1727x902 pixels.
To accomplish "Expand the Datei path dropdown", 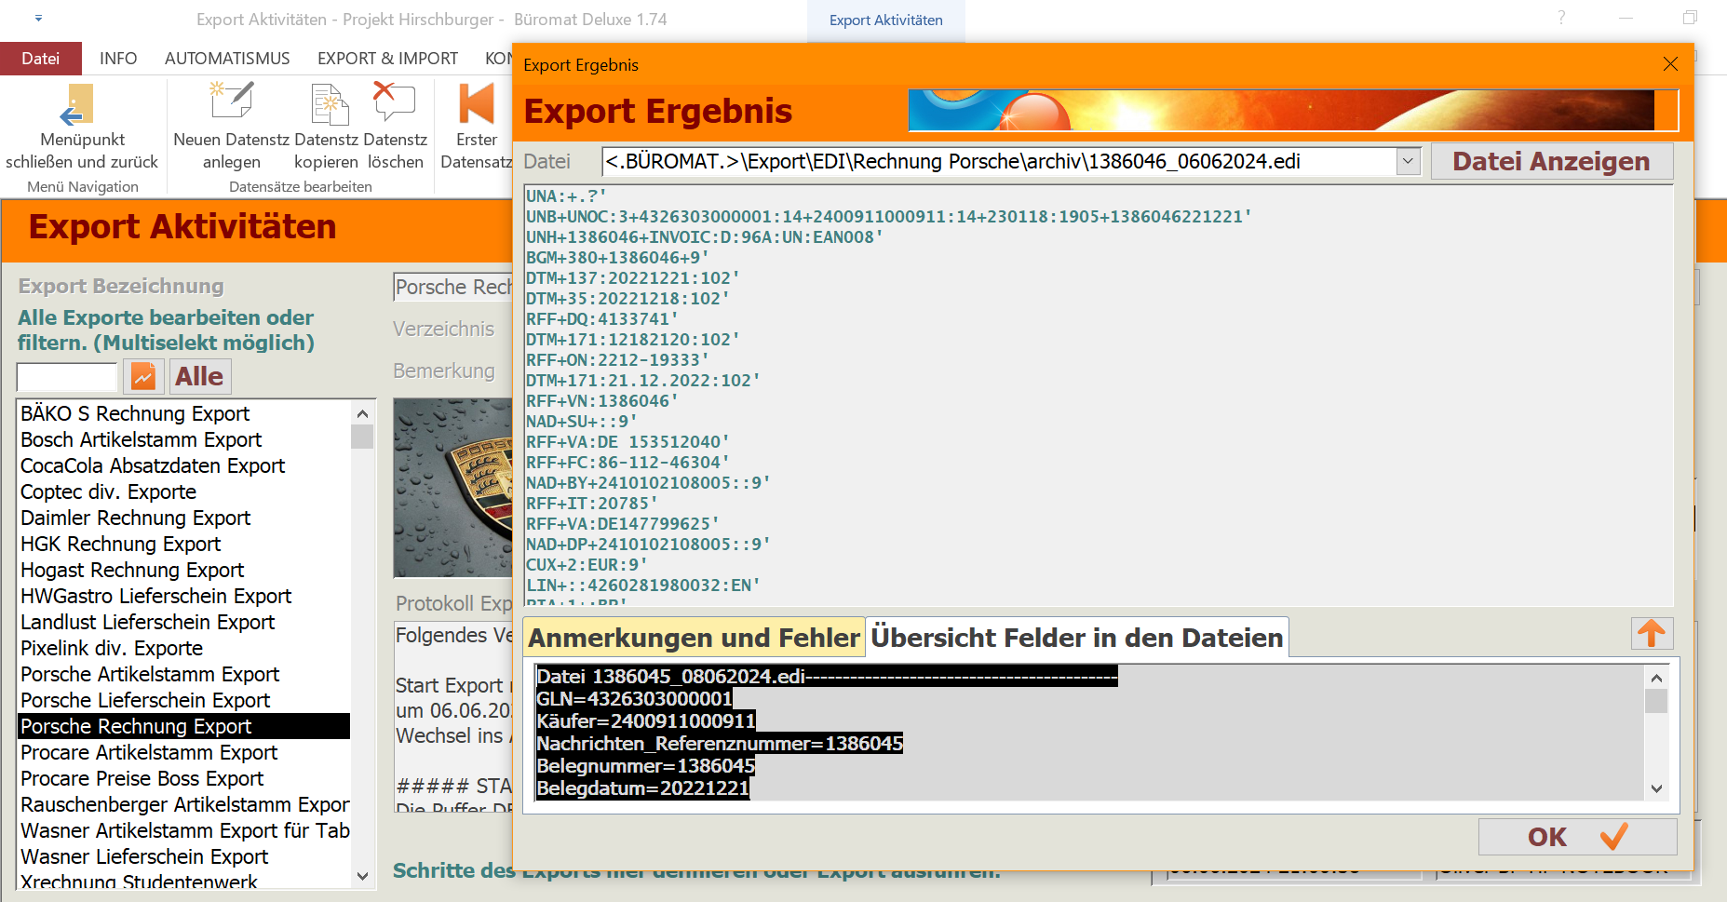I will (x=1408, y=161).
